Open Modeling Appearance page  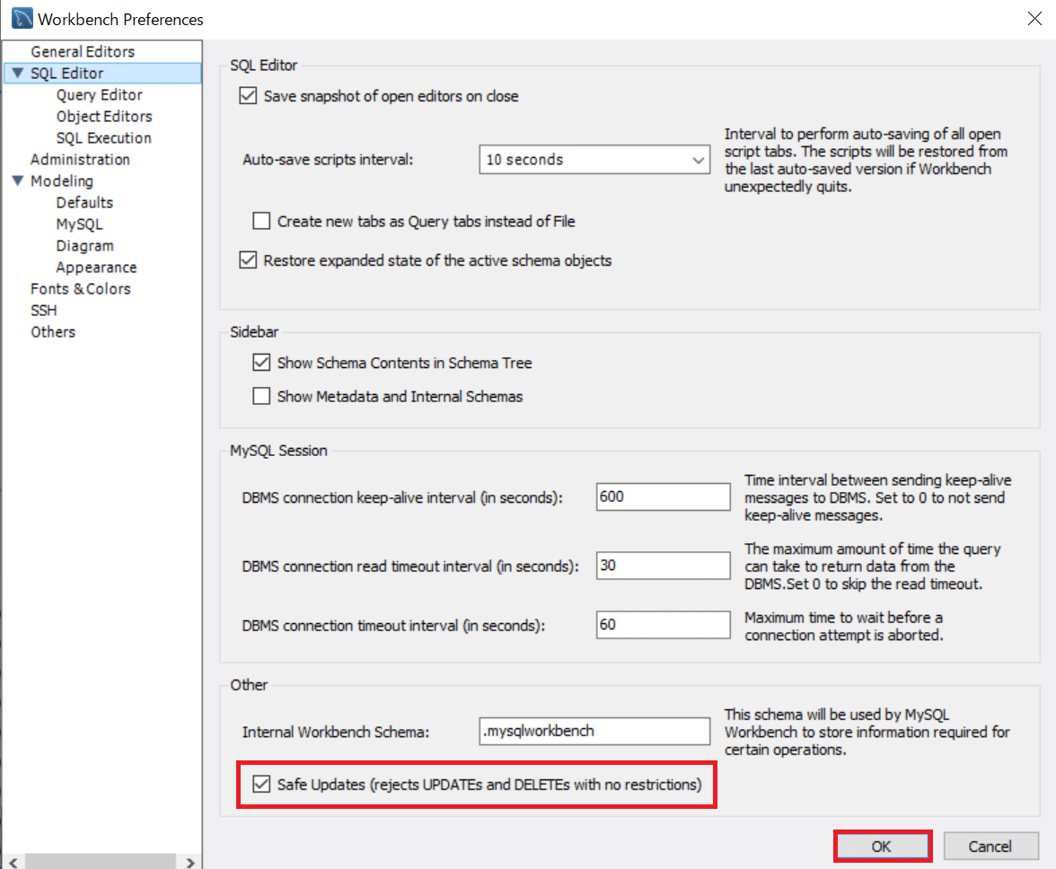pos(95,268)
